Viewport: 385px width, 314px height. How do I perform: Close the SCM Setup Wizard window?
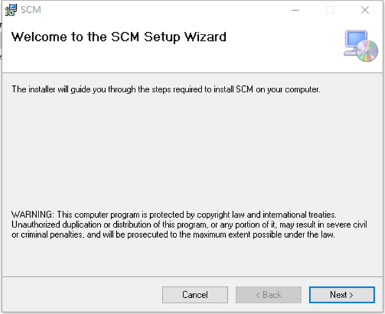364,10
